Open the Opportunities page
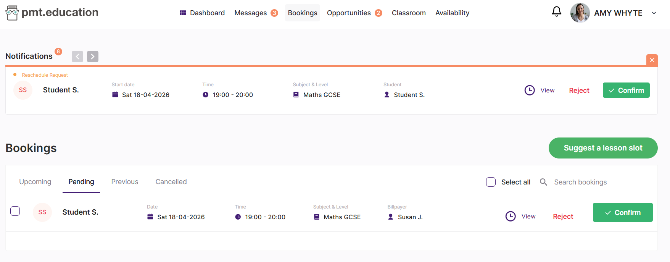 (349, 13)
